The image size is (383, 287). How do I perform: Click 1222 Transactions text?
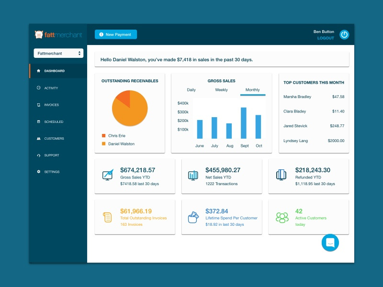point(222,184)
